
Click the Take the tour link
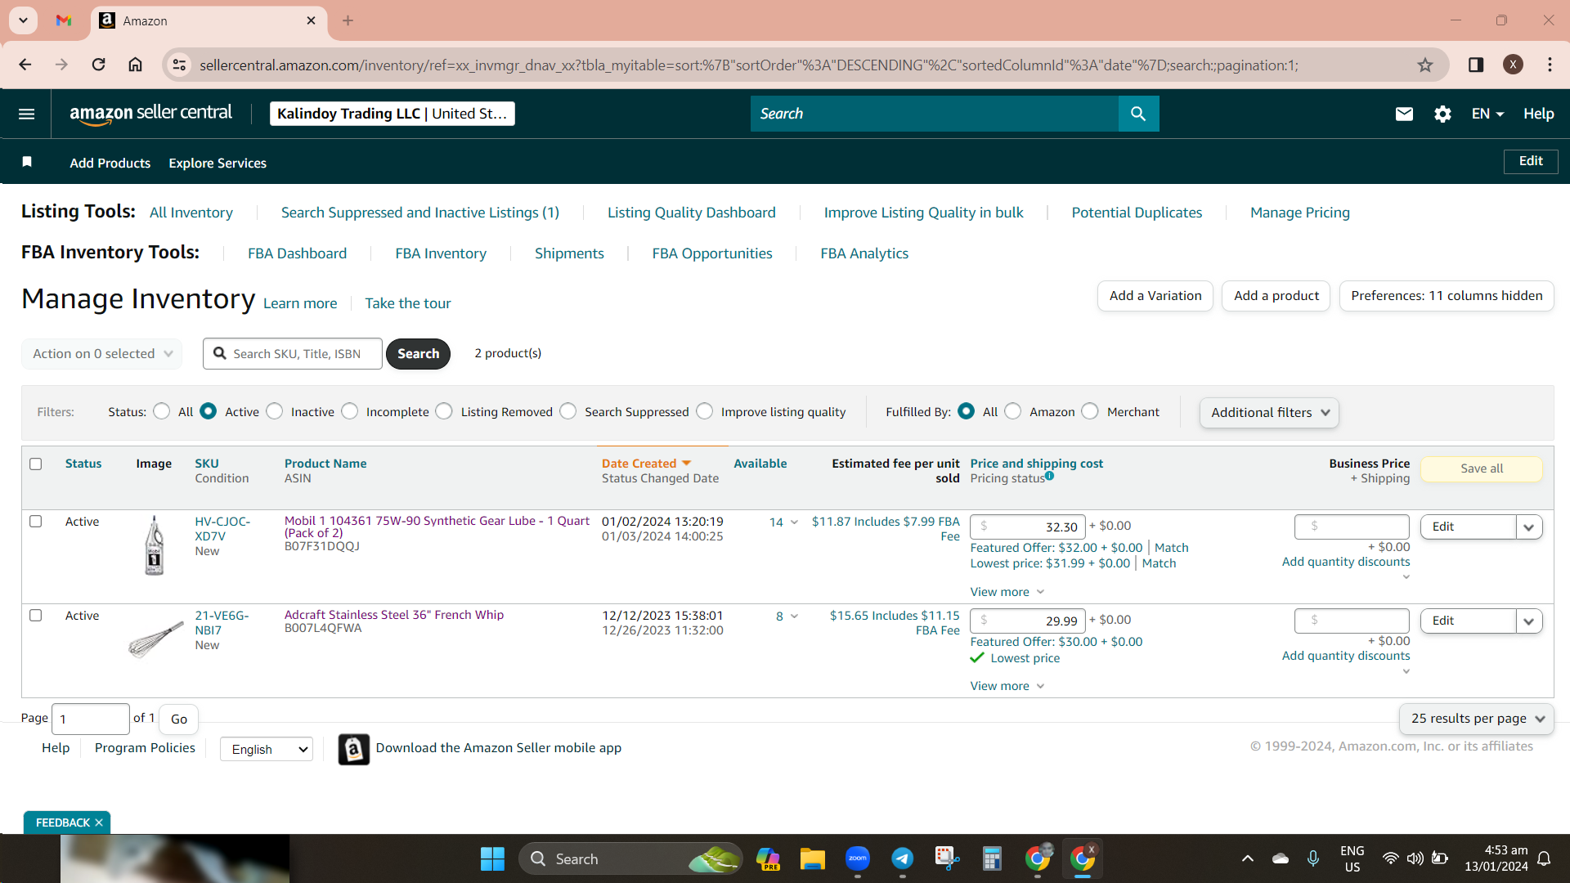pos(407,303)
